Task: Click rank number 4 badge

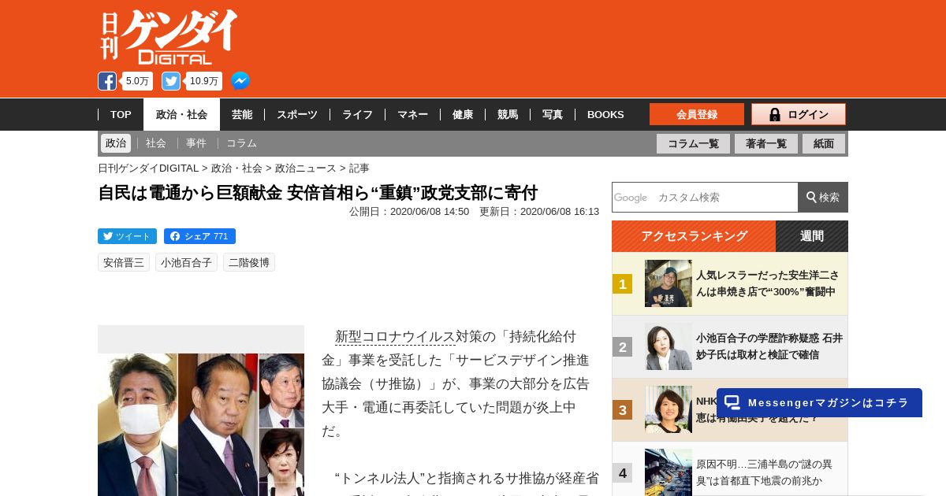Action: click(623, 472)
